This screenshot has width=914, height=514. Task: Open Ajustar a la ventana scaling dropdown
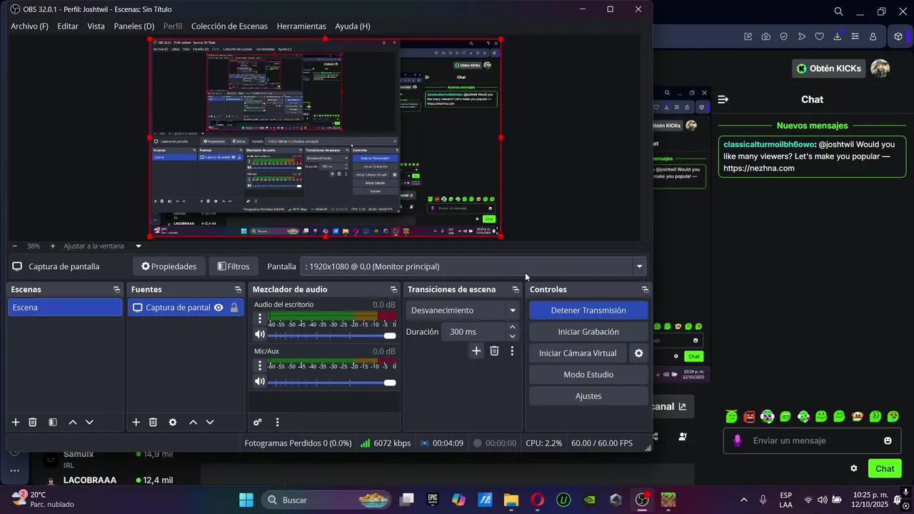coord(103,246)
